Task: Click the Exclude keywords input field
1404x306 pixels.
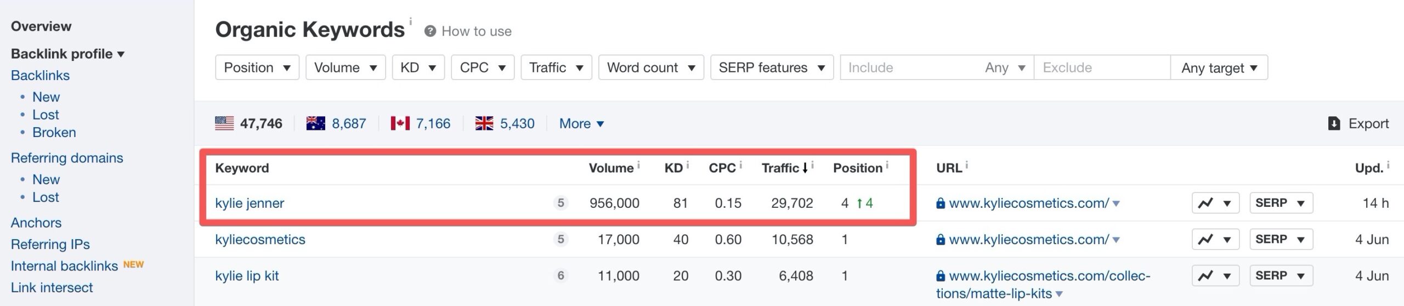Action: [1102, 67]
